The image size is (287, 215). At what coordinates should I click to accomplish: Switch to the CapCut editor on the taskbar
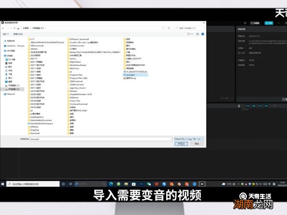click(202, 184)
